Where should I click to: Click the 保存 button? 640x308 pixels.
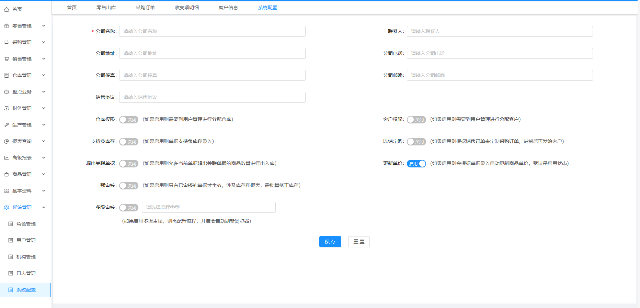coord(330,242)
